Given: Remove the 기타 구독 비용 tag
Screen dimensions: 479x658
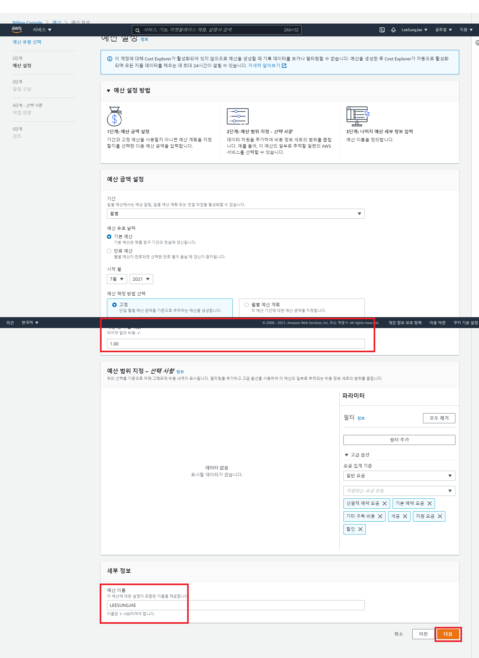Looking at the screenshot, I should (380, 516).
